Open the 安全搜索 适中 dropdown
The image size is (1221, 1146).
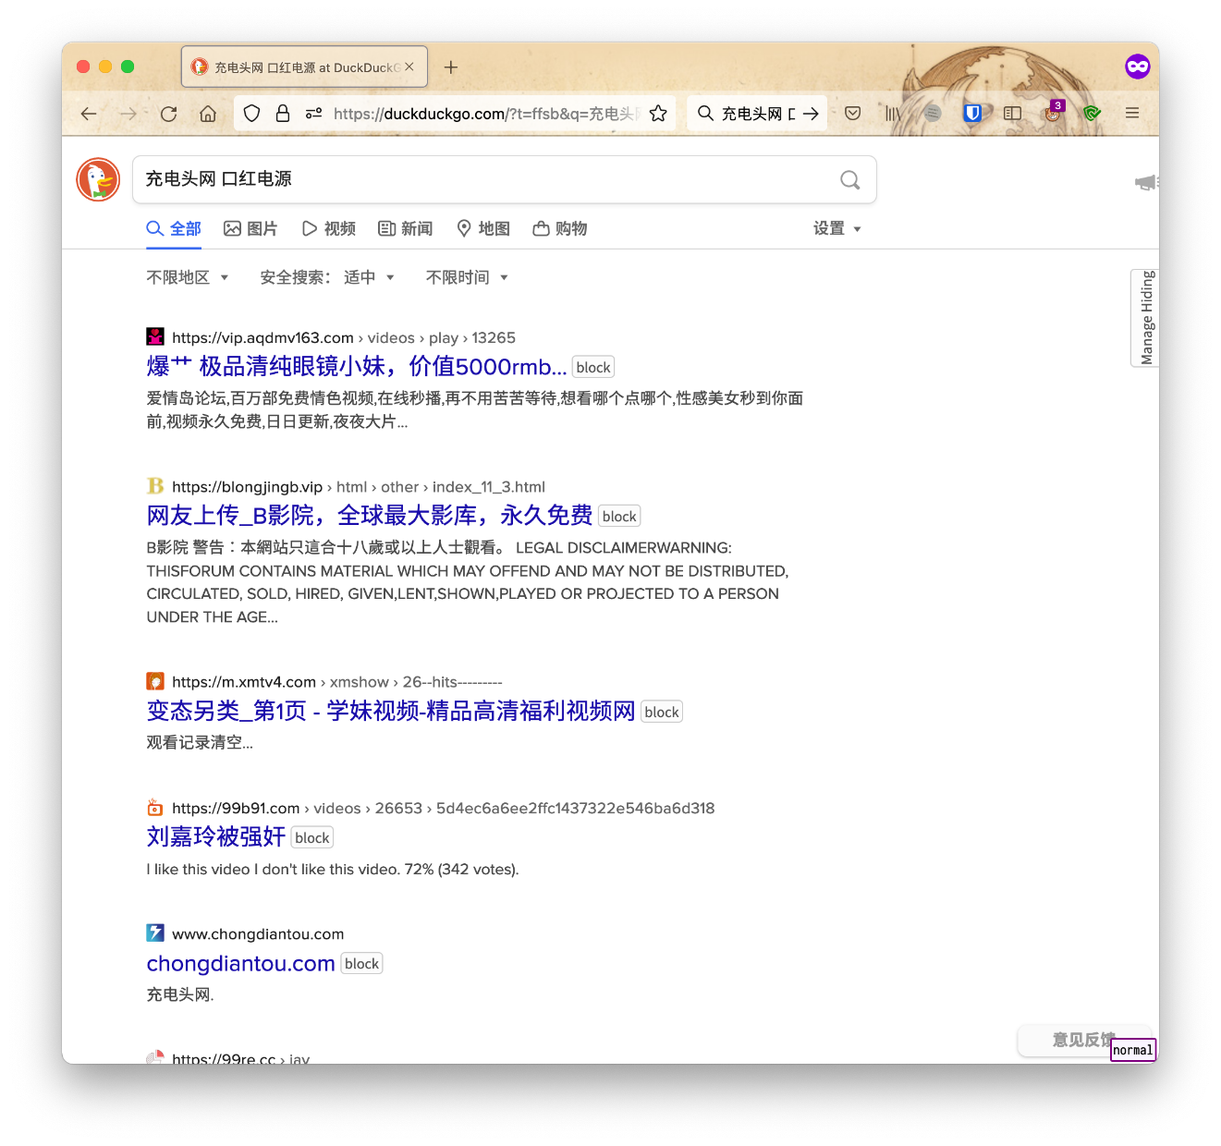(x=327, y=277)
